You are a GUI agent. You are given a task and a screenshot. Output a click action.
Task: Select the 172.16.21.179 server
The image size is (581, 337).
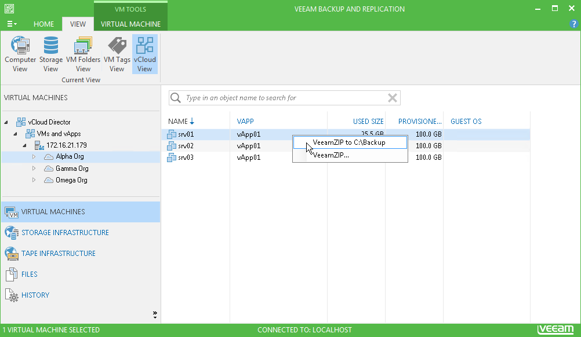tap(66, 145)
